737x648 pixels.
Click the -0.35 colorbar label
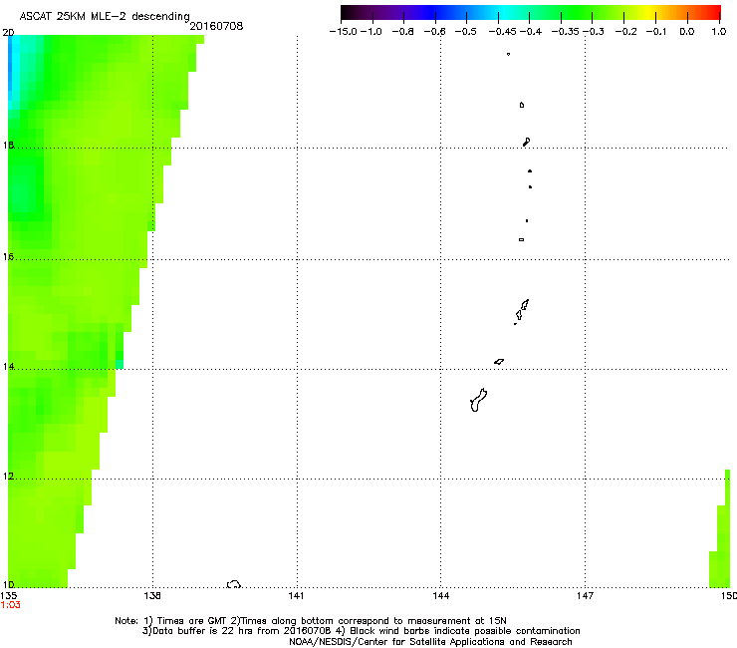[566, 32]
